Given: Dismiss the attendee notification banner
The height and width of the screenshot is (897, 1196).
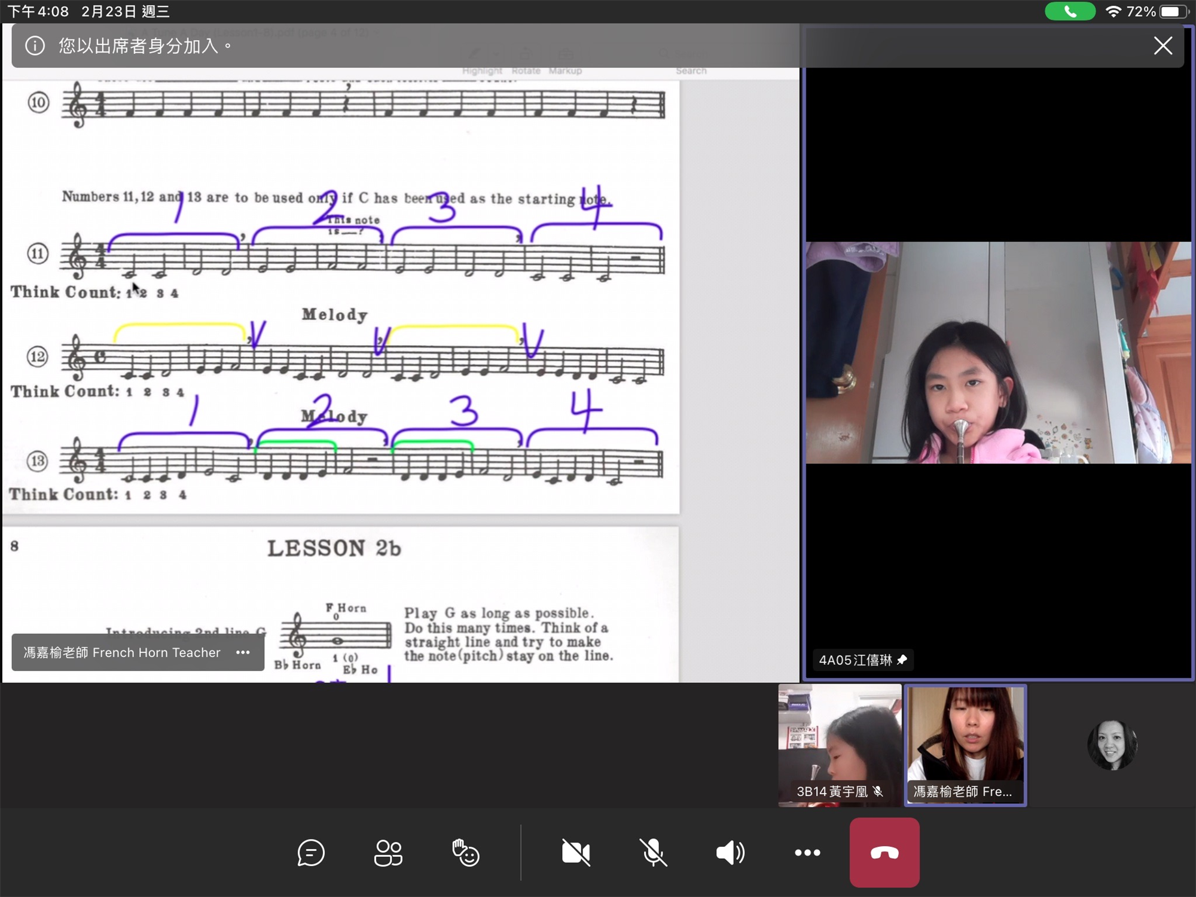Looking at the screenshot, I should 1163,45.
